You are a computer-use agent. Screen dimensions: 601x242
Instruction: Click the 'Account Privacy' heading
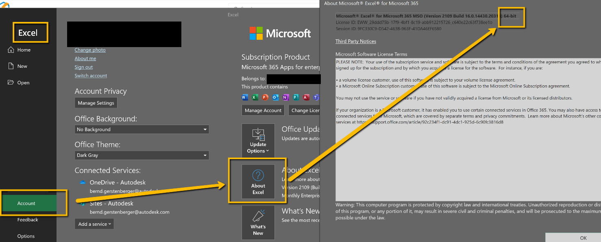[x=101, y=91]
